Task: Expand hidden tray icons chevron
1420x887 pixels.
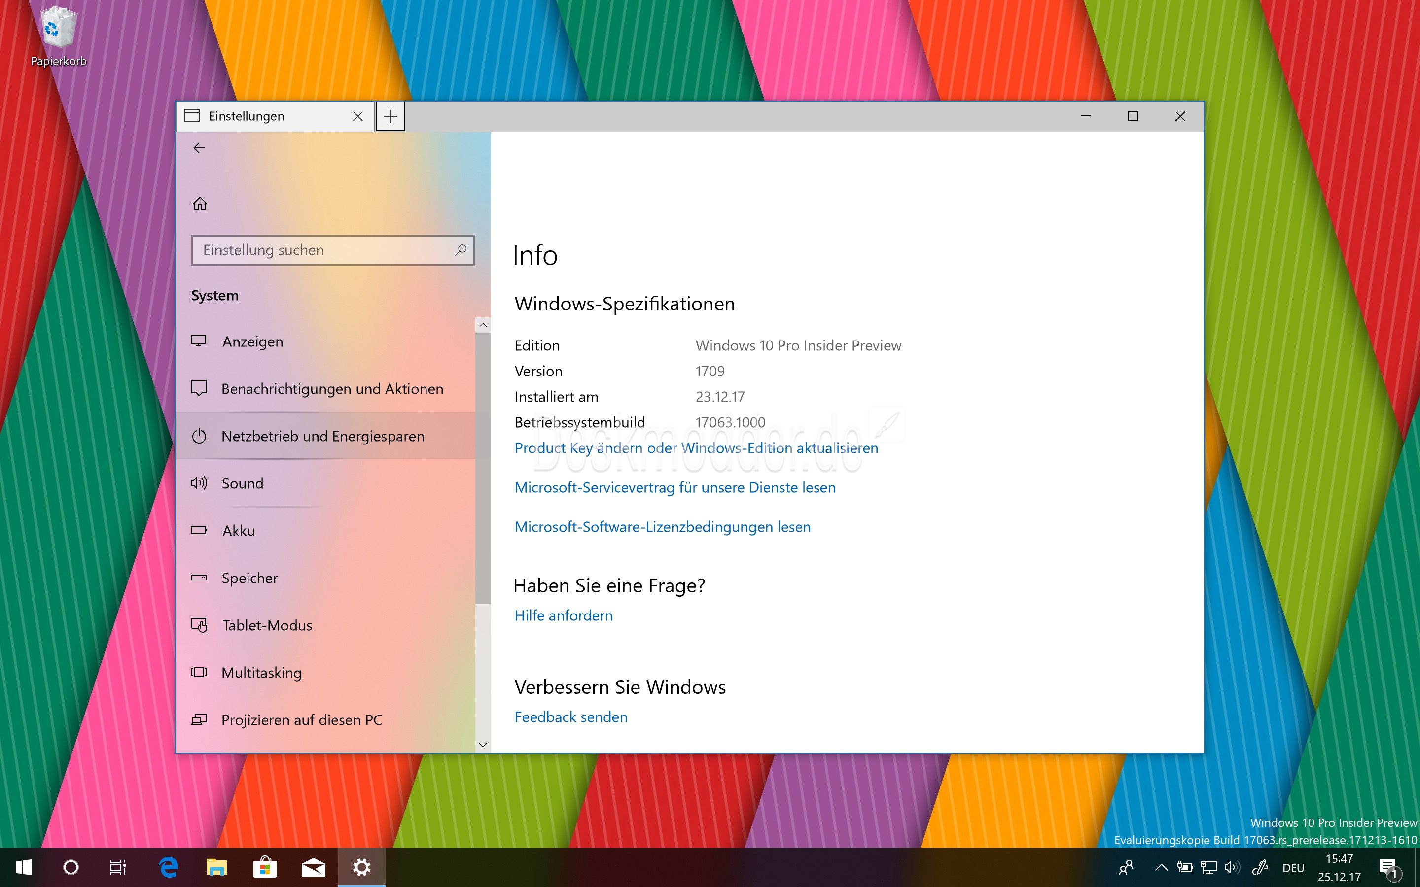Action: [x=1161, y=867]
